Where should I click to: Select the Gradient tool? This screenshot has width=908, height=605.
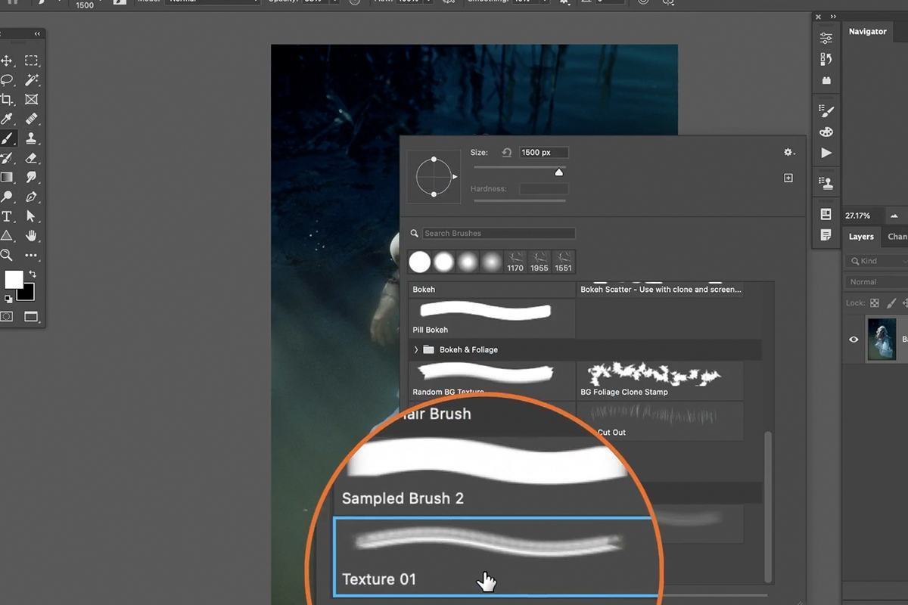7,178
